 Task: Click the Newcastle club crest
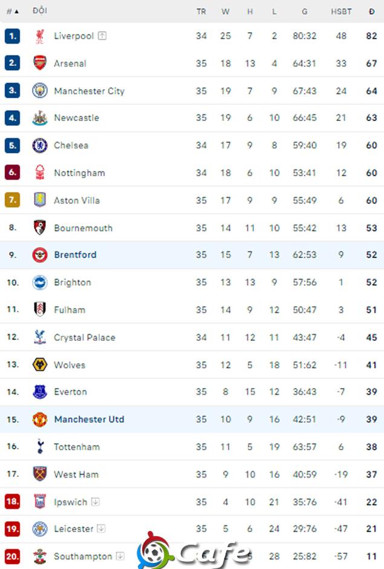(40, 117)
